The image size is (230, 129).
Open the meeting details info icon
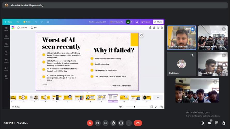tap(202, 123)
